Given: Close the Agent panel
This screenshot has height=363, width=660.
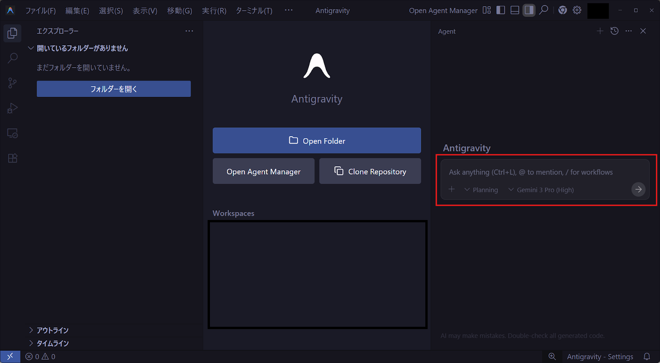Looking at the screenshot, I should [x=643, y=31].
